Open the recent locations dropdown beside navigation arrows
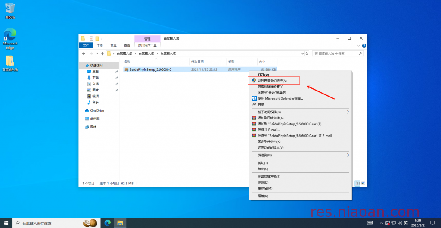 [97, 53]
